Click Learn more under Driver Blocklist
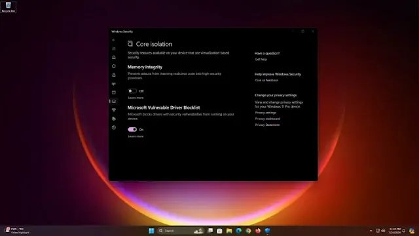This screenshot has width=419, height=236. pyautogui.click(x=136, y=136)
